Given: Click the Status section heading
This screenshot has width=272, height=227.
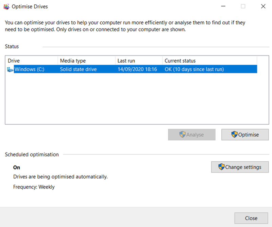Looking at the screenshot, I should coord(12,46).
